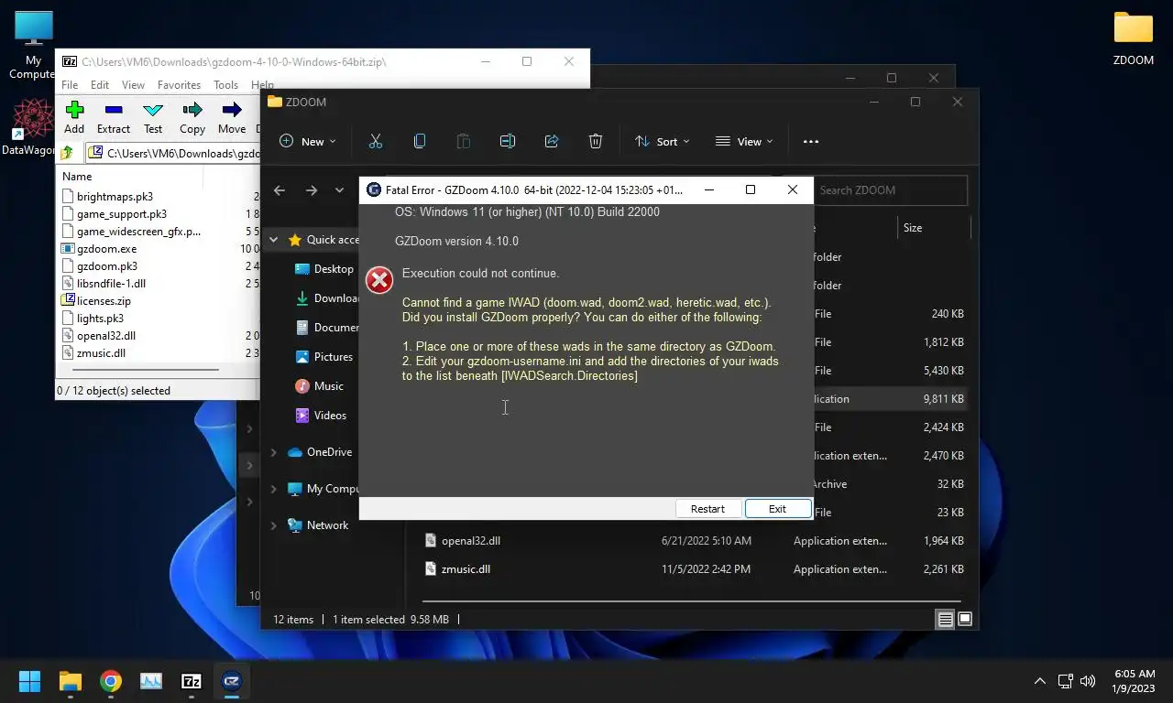Expand the My Computer tree node in Explorer

point(273,489)
